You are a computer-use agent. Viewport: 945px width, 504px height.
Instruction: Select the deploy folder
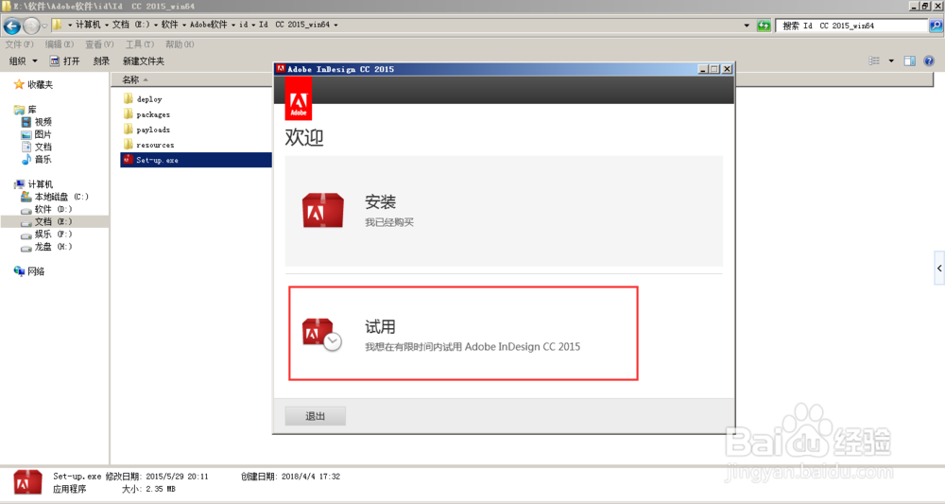tap(143, 99)
